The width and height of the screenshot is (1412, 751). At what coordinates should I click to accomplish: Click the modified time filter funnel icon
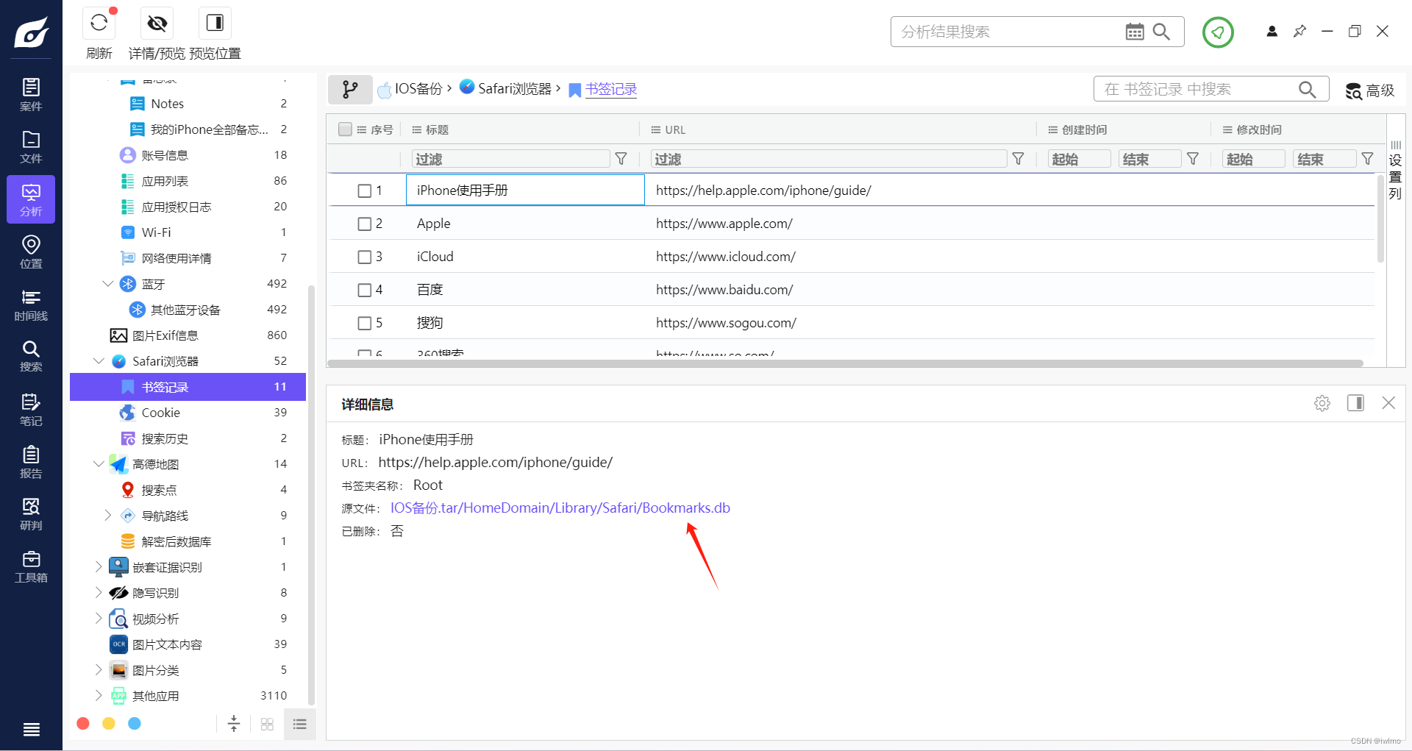[x=1367, y=159]
